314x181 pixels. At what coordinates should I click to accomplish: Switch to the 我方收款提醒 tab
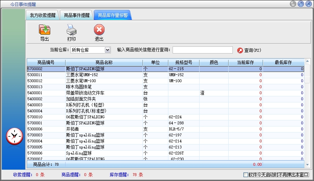click(x=43, y=15)
